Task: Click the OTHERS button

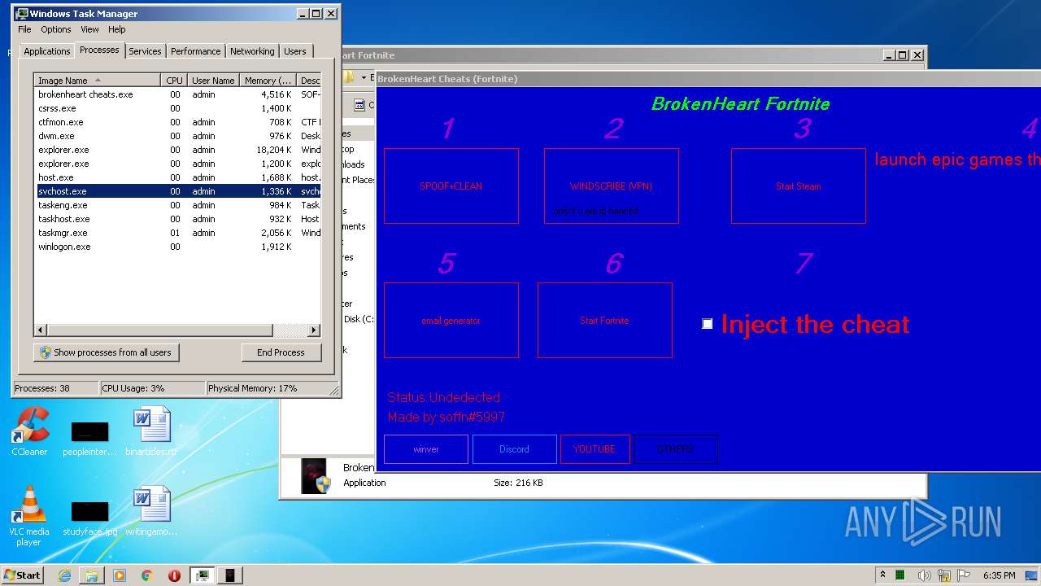Action: 676,449
